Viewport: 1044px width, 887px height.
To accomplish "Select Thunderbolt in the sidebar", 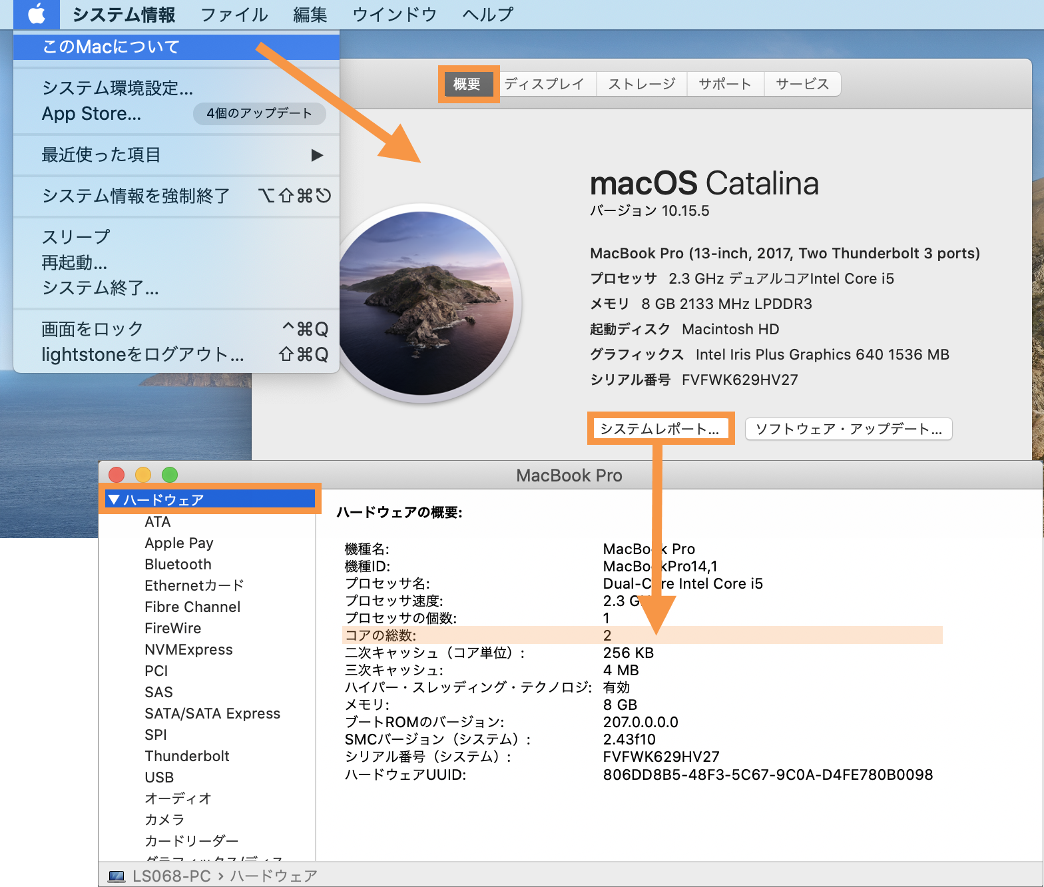I will [187, 756].
